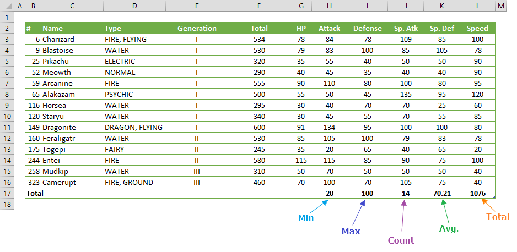Select Entei's HP value 115
The height and width of the screenshot is (252, 517).
point(301,161)
